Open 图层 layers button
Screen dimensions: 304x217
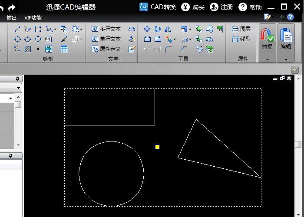(x=241, y=29)
